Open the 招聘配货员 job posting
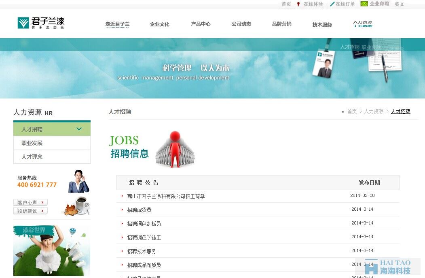Screen dimensions: 425x278 click(x=140, y=210)
